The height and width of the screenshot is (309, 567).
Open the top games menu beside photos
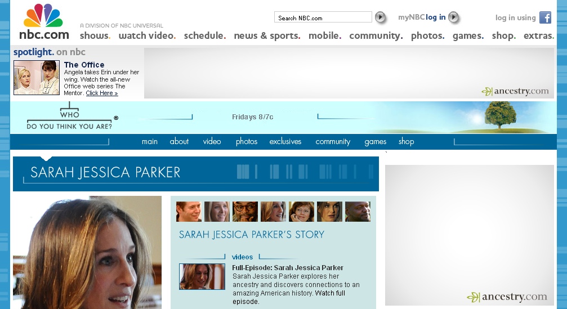click(468, 36)
